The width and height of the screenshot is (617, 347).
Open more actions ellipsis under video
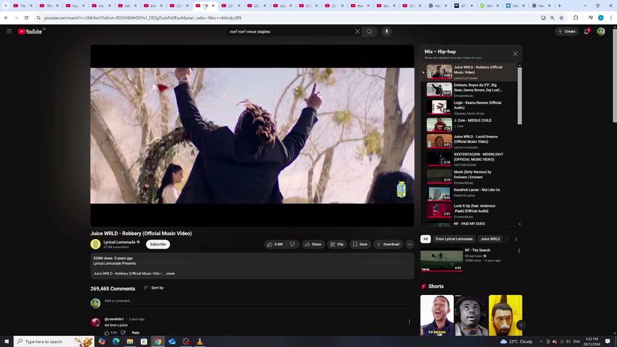410,244
